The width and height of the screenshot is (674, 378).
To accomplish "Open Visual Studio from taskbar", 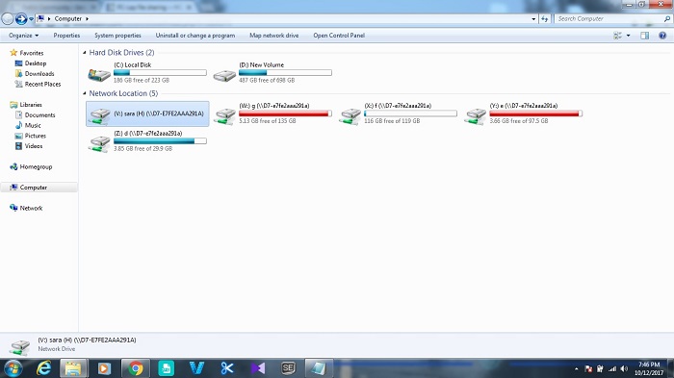I will pyautogui.click(x=258, y=368).
